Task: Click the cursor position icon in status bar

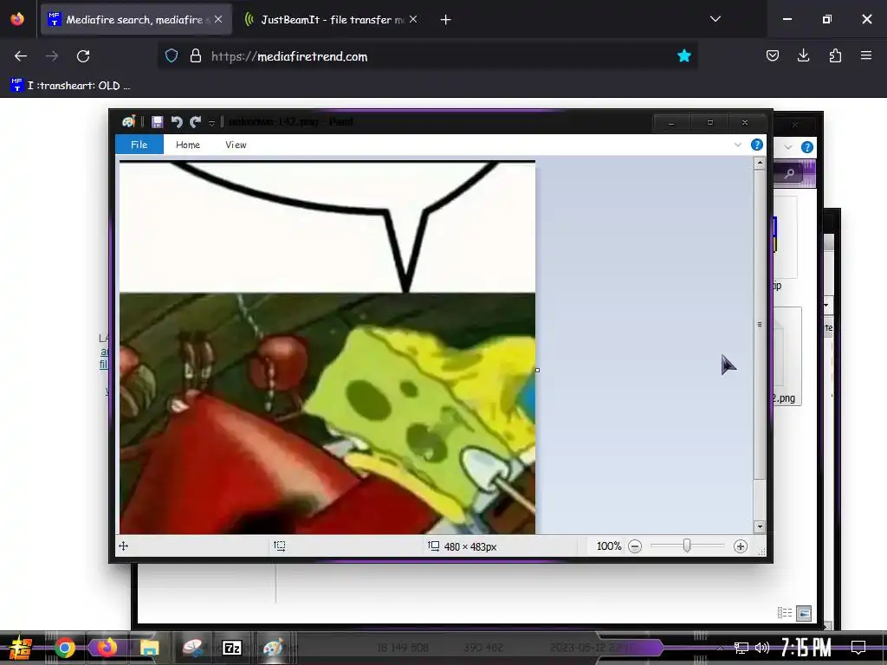Action: [x=123, y=546]
